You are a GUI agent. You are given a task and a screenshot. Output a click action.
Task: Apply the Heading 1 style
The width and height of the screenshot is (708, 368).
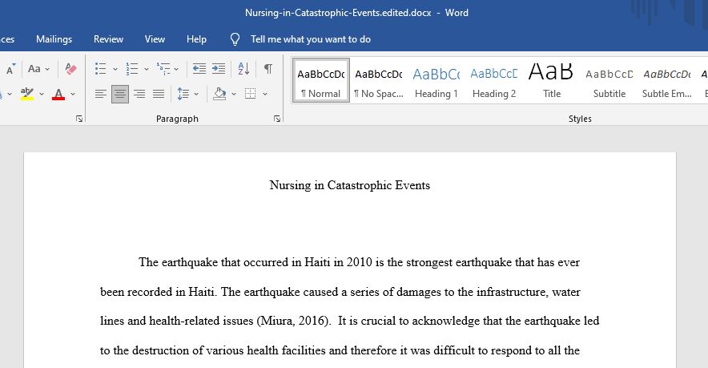436,80
